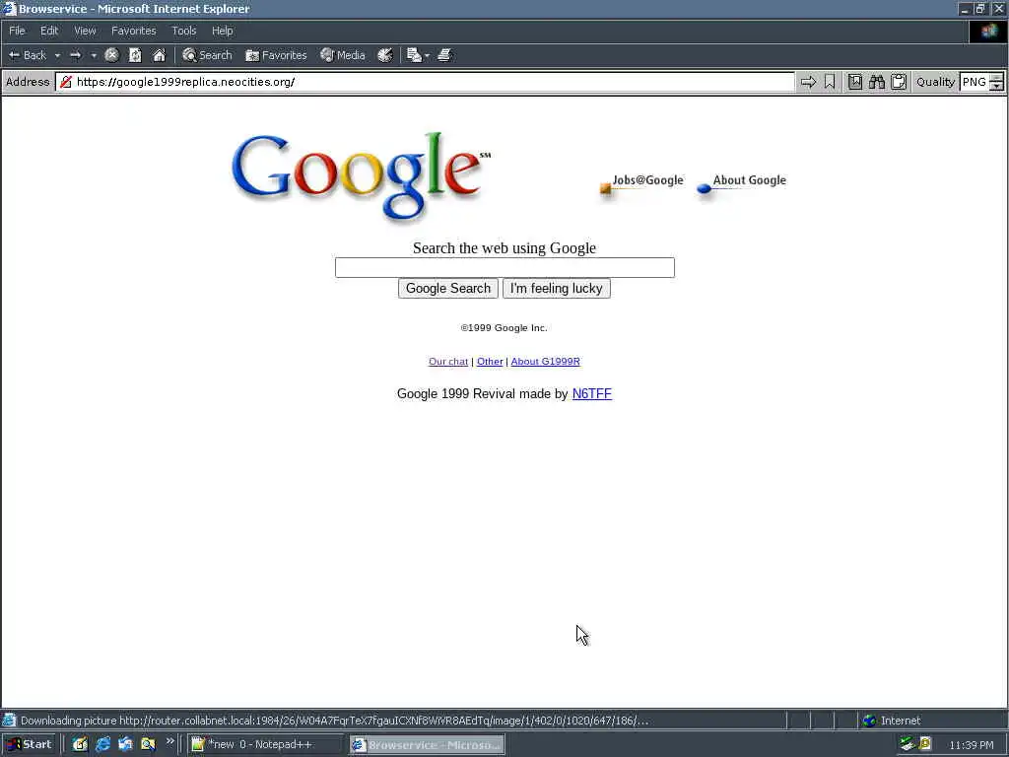Click the page icon beside the URL
Screen dimensions: 1009x757
66,82
